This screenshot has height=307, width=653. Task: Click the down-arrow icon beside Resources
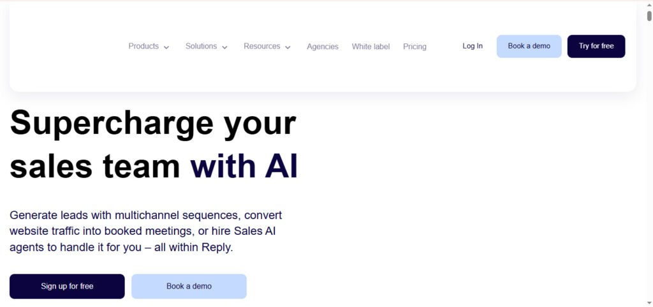tap(288, 47)
